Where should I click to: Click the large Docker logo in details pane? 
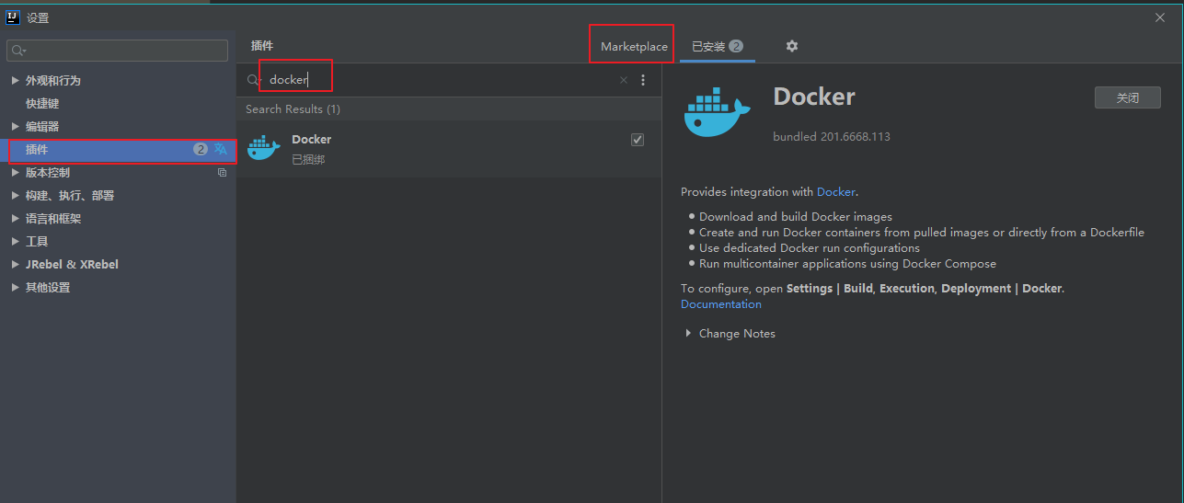click(x=718, y=114)
